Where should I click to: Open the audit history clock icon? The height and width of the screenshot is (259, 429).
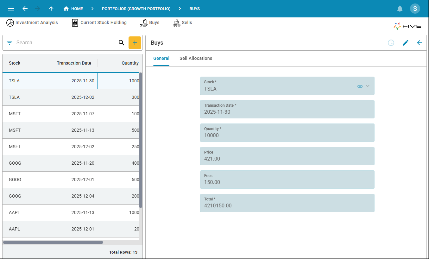pyautogui.click(x=391, y=43)
